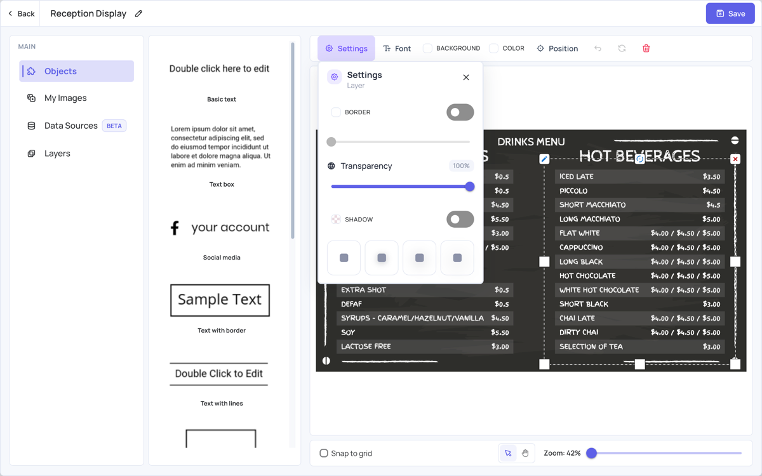Click the redo refresh icon in toolbar

622,48
